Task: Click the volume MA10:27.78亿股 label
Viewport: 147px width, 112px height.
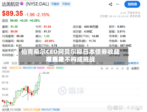Action: pyautogui.click(x=51, y=110)
